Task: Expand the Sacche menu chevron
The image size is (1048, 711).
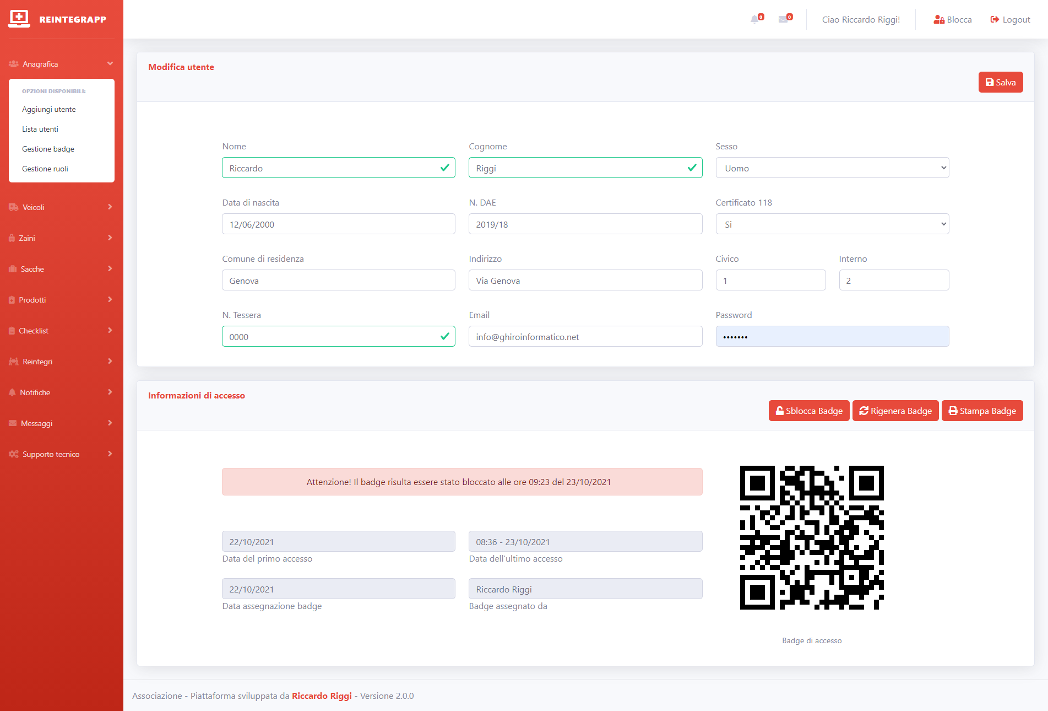Action: (110, 268)
